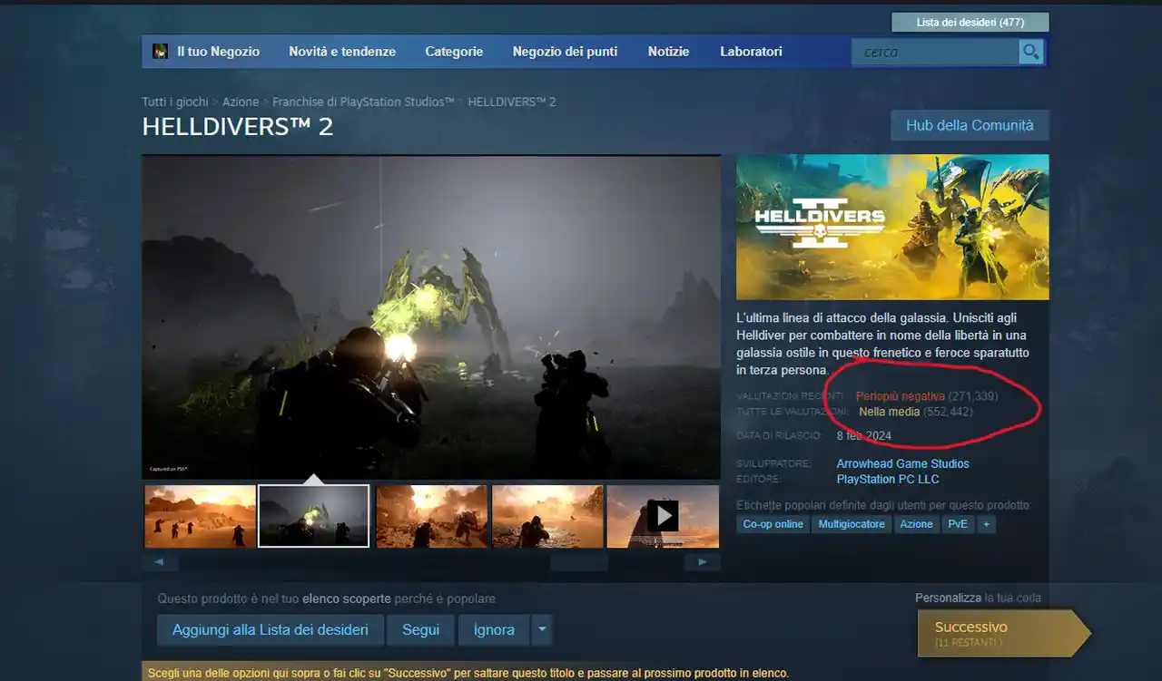Open Lista dei desideri (477)
This screenshot has width=1162, height=681.
coord(970,22)
